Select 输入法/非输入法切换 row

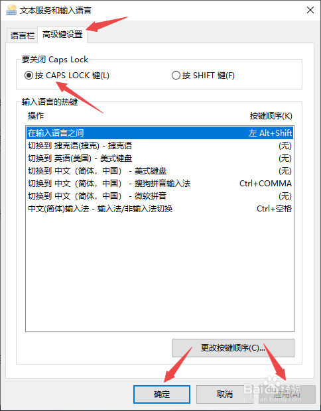point(160,209)
